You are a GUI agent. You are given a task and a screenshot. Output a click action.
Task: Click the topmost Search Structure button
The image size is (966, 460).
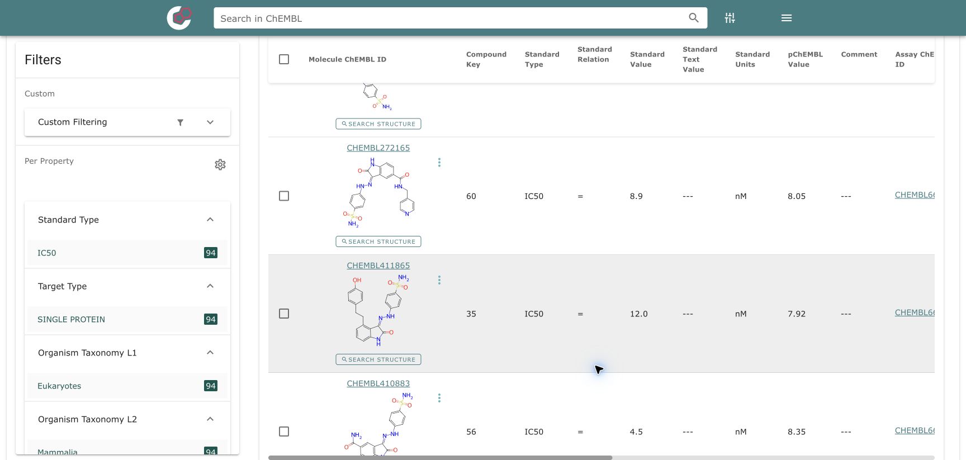point(378,124)
